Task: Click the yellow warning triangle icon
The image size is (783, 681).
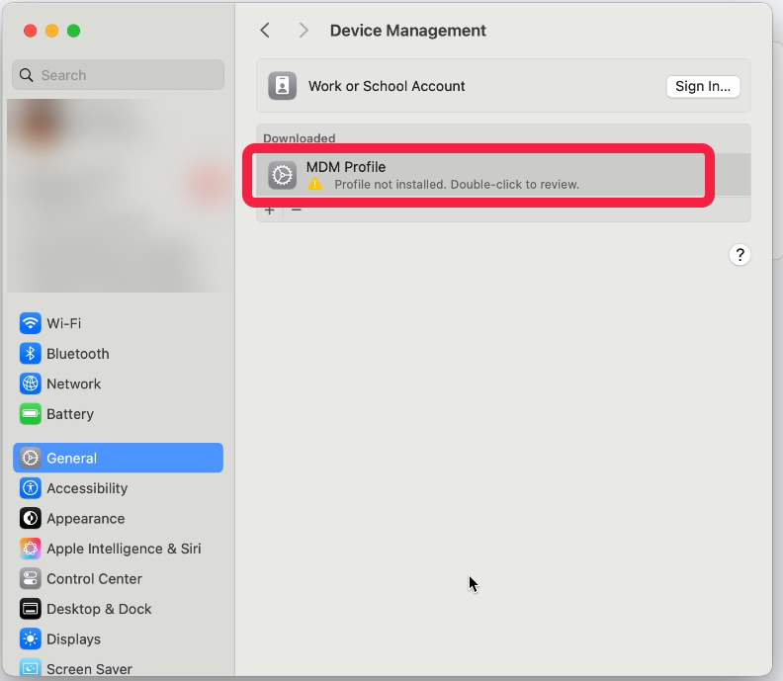Action: pyautogui.click(x=315, y=184)
